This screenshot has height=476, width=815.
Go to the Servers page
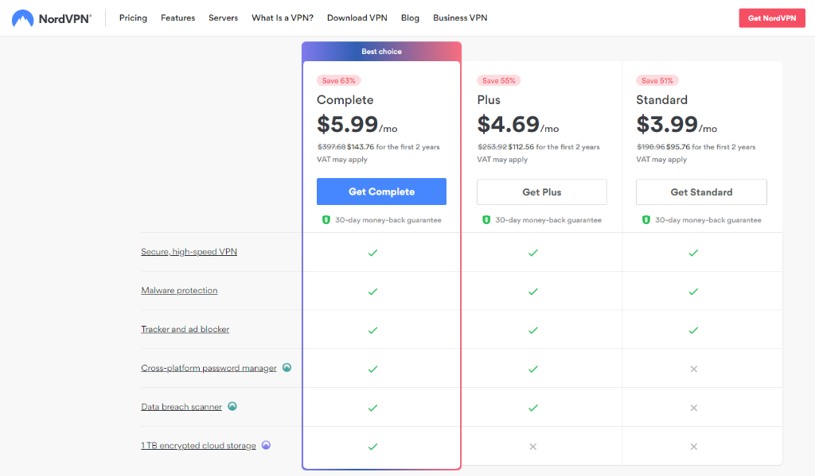[x=223, y=17]
